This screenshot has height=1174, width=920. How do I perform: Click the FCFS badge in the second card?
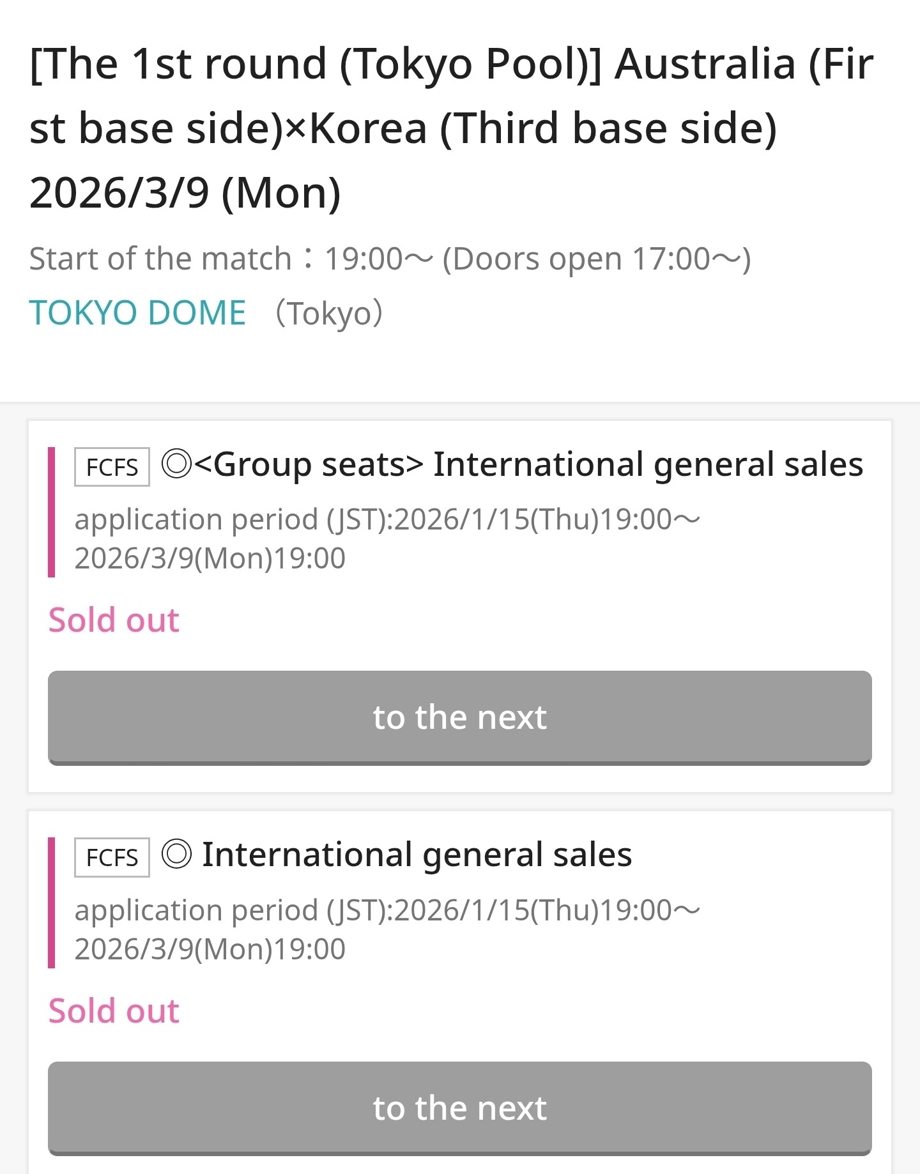point(112,857)
